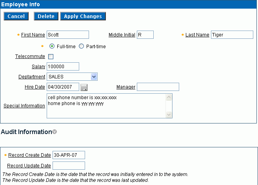The width and height of the screenshot is (258, 185).
Task: Open the Hire Date calendar picker
Action: (84, 87)
